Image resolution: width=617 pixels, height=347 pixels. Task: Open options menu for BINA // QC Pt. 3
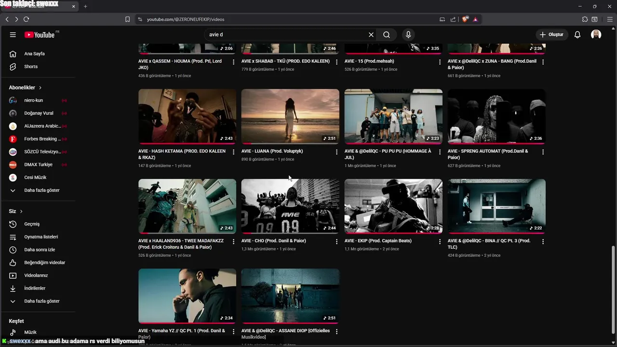[x=543, y=241]
